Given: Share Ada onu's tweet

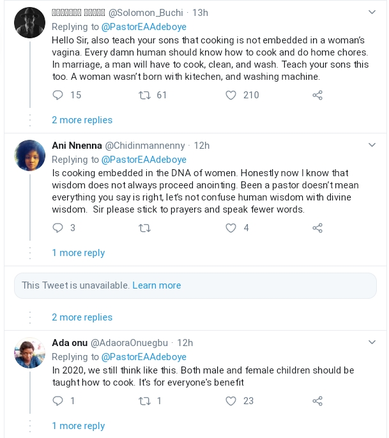Looking at the screenshot, I should [x=317, y=401].
